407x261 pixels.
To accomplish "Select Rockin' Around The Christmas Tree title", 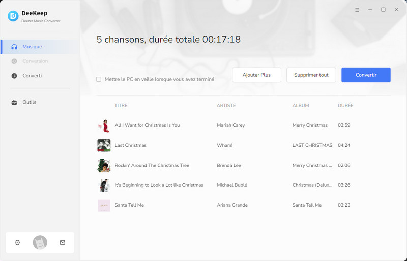I will (152, 165).
